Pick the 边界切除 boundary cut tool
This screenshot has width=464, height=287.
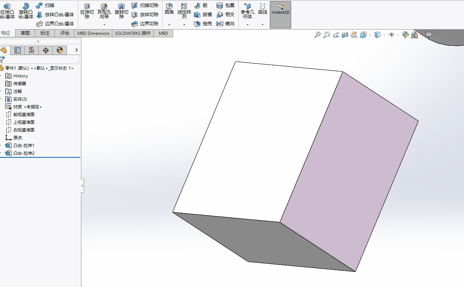tap(145, 24)
